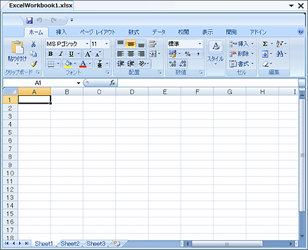308x250 pixels.
Task: Select the Format Painter brush icon
Action: [x=33, y=64]
